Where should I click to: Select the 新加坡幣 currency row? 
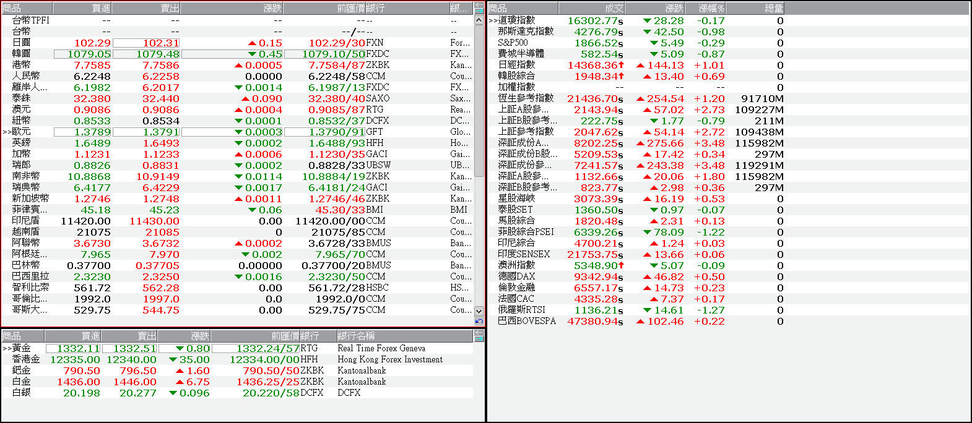pos(237,199)
